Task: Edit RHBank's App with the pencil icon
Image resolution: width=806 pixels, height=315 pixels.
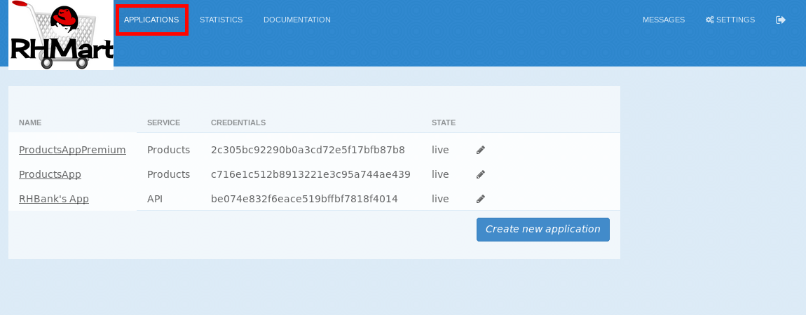Action: 480,199
